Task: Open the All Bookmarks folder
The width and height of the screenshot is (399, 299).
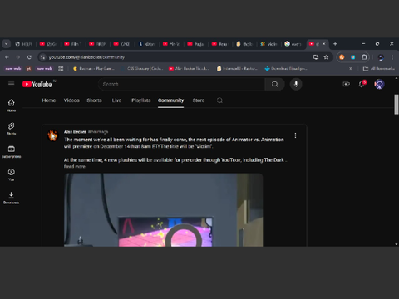Action: (x=379, y=68)
